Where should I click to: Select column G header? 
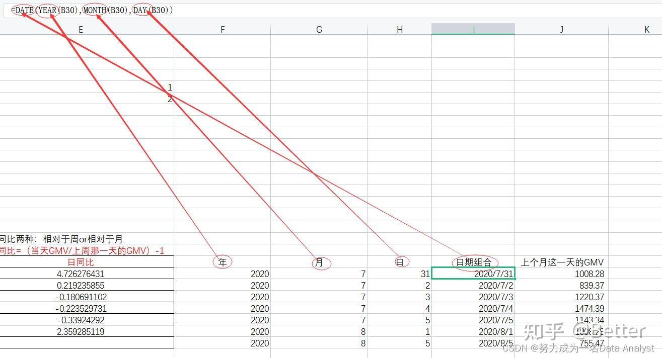319,30
